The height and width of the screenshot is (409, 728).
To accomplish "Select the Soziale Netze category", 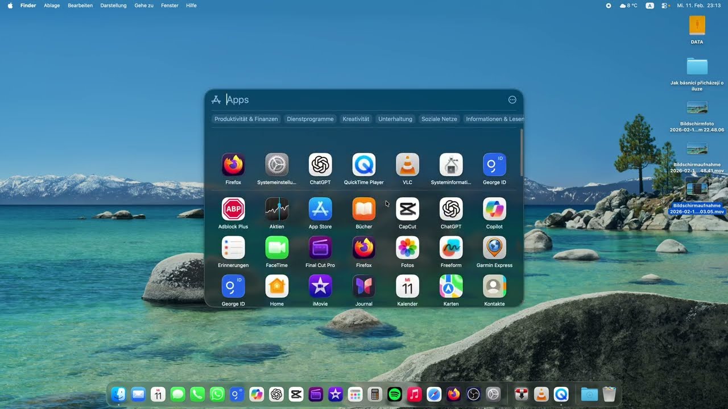I will click(x=439, y=119).
